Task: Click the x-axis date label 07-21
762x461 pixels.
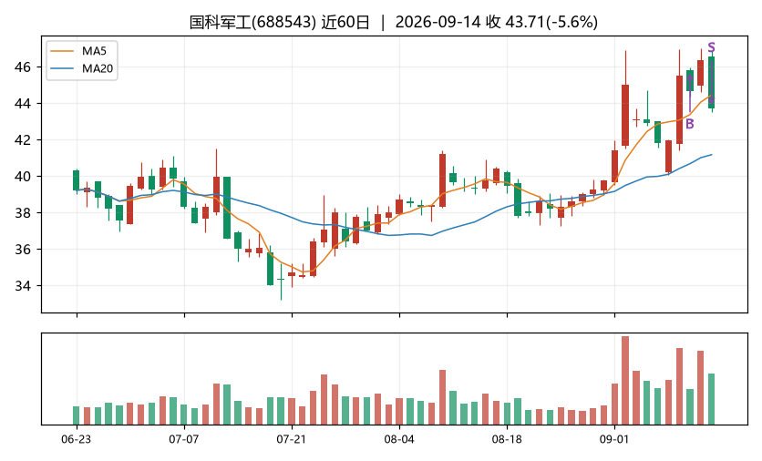Action: [x=292, y=440]
